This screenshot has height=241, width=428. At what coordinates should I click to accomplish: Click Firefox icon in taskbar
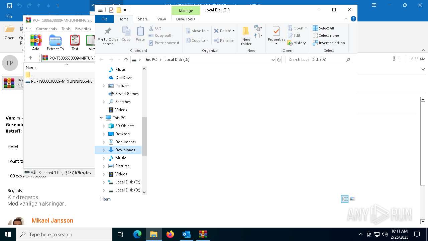click(x=170, y=234)
